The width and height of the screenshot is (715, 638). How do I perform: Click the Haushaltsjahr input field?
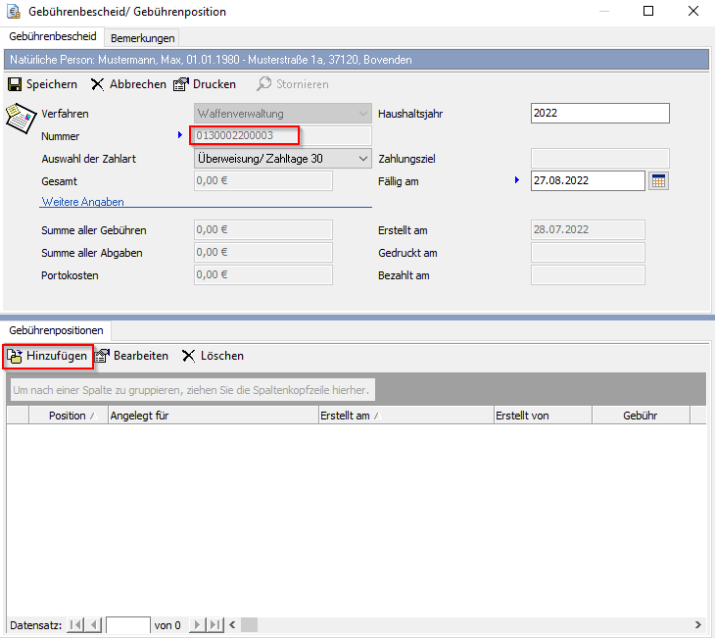point(599,114)
